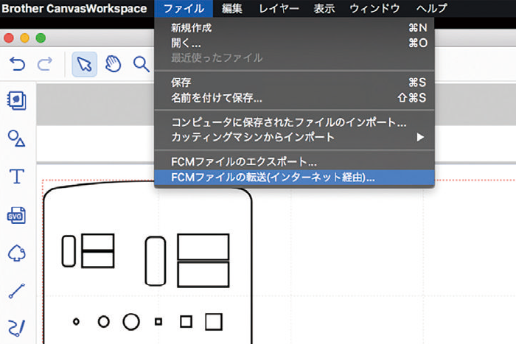Image resolution: width=516 pixels, height=344 pixels.
Task: Click the red close window button
Action: (9, 38)
